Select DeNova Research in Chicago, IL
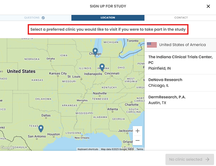This screenshot has height=166, width=216. tap(180, 83)
